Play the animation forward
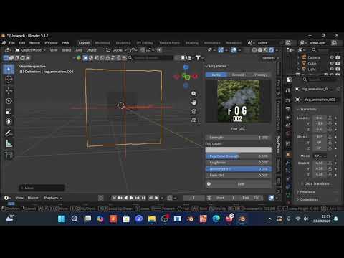344x258 pixels. (131, 198)
